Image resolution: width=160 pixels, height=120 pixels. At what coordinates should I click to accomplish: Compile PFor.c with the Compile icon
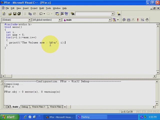tap(124, 20)
